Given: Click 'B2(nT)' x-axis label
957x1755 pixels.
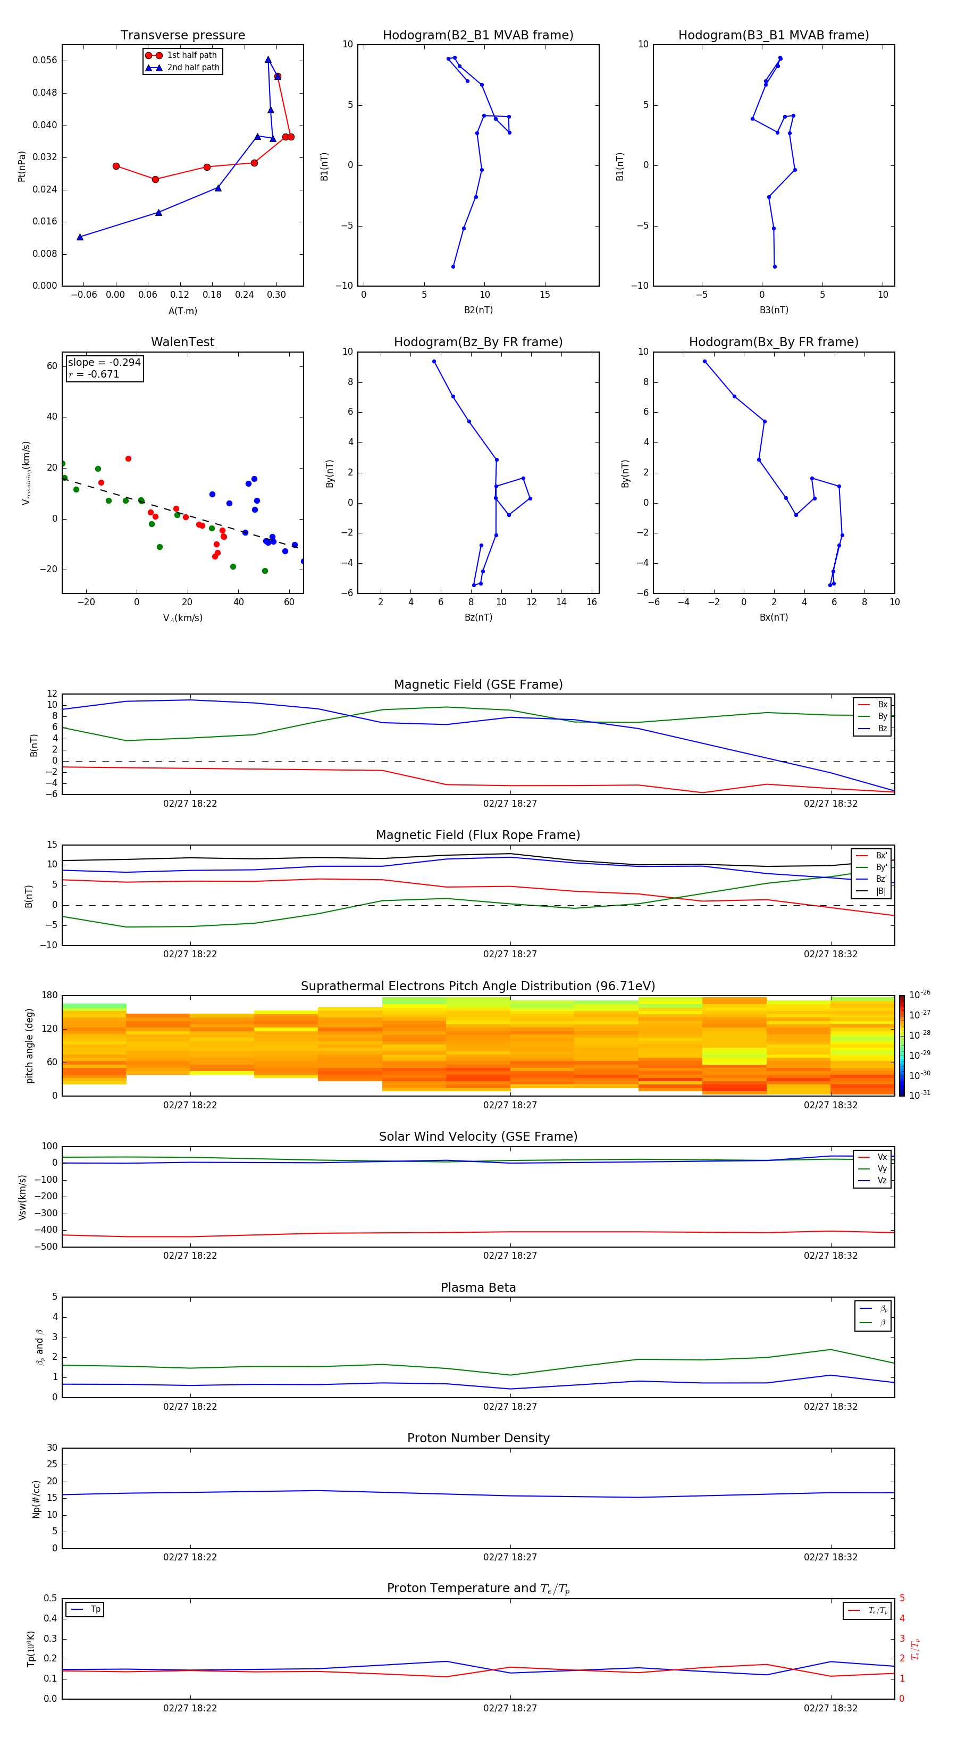Looking at the screenshot, I should pyautogui.click(x=478, y=310).
